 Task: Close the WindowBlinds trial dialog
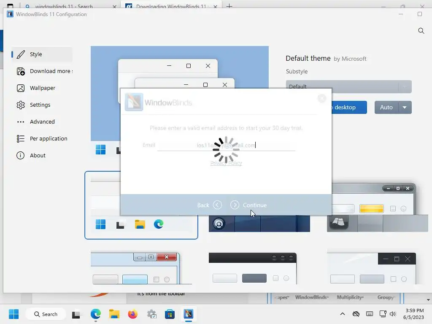point(322,98)
